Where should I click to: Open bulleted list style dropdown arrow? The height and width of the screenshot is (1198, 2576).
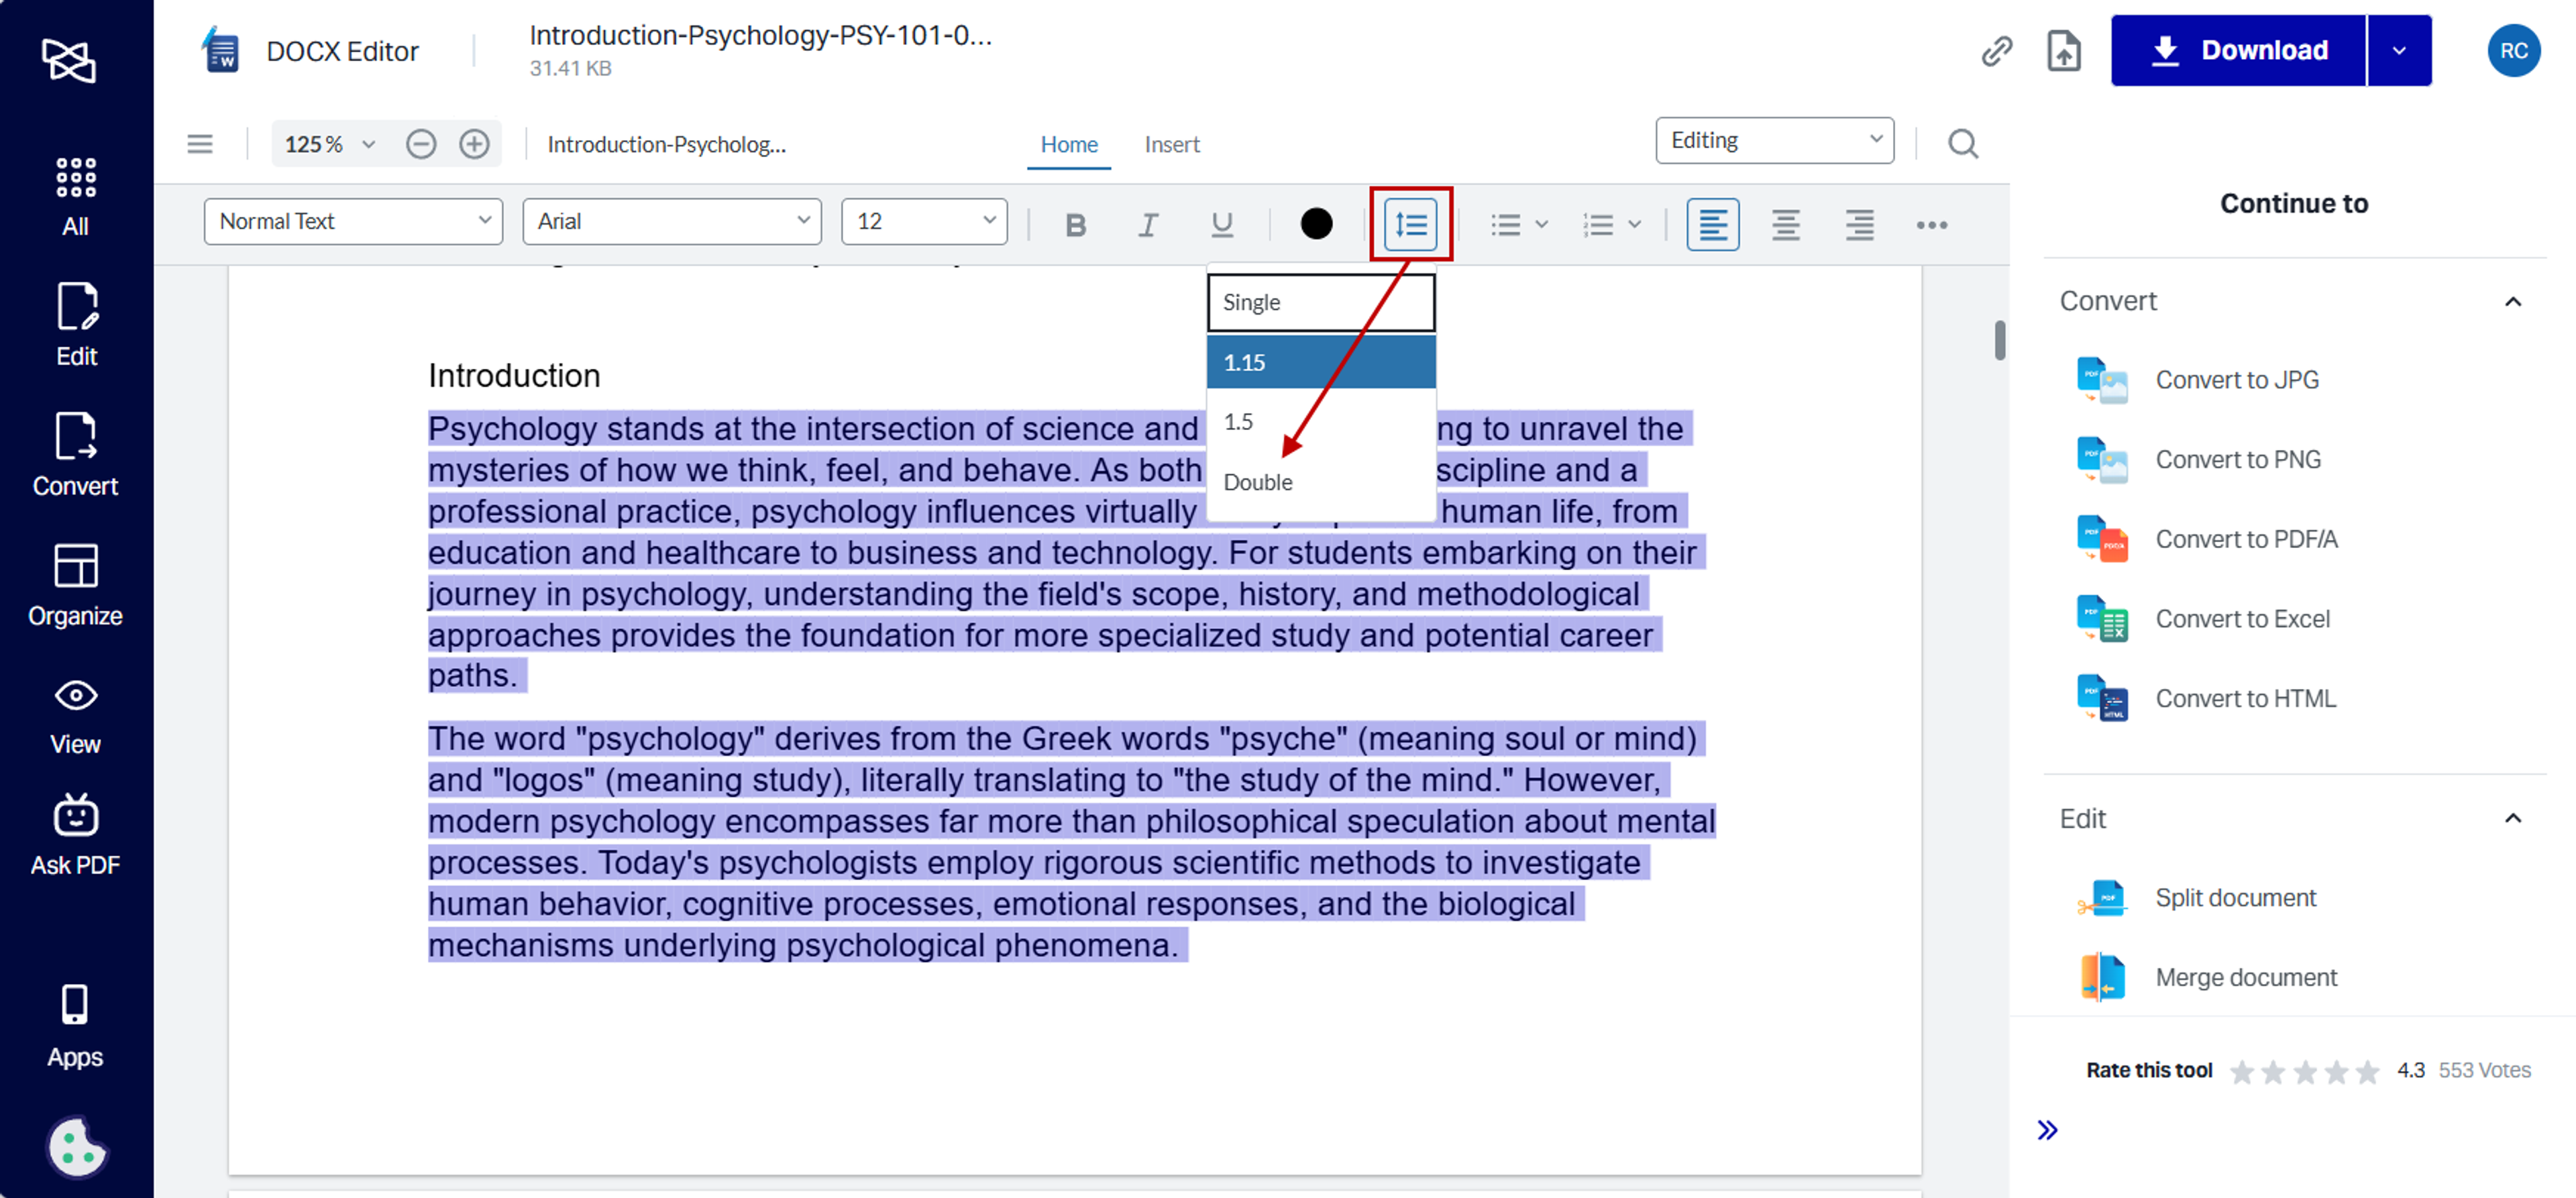coord(1541,225)
